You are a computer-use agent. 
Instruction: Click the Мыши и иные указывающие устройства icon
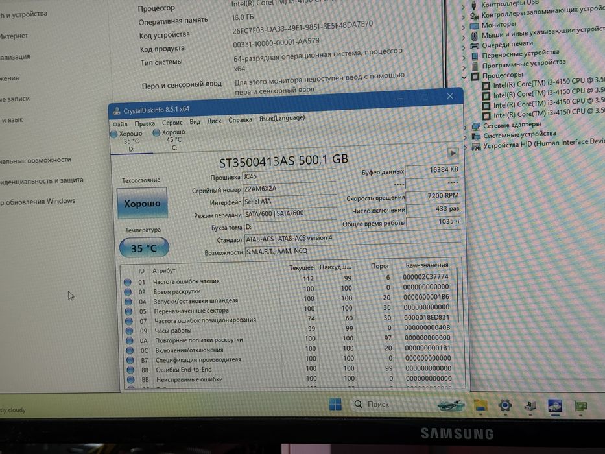point(474,36)
